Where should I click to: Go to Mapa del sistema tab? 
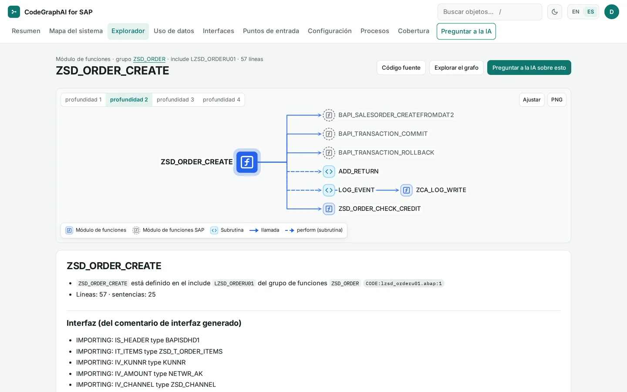click(76, 31)
